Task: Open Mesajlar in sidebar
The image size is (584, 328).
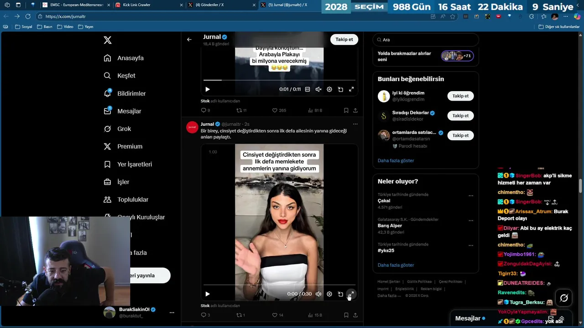Action: pos(122,111)
